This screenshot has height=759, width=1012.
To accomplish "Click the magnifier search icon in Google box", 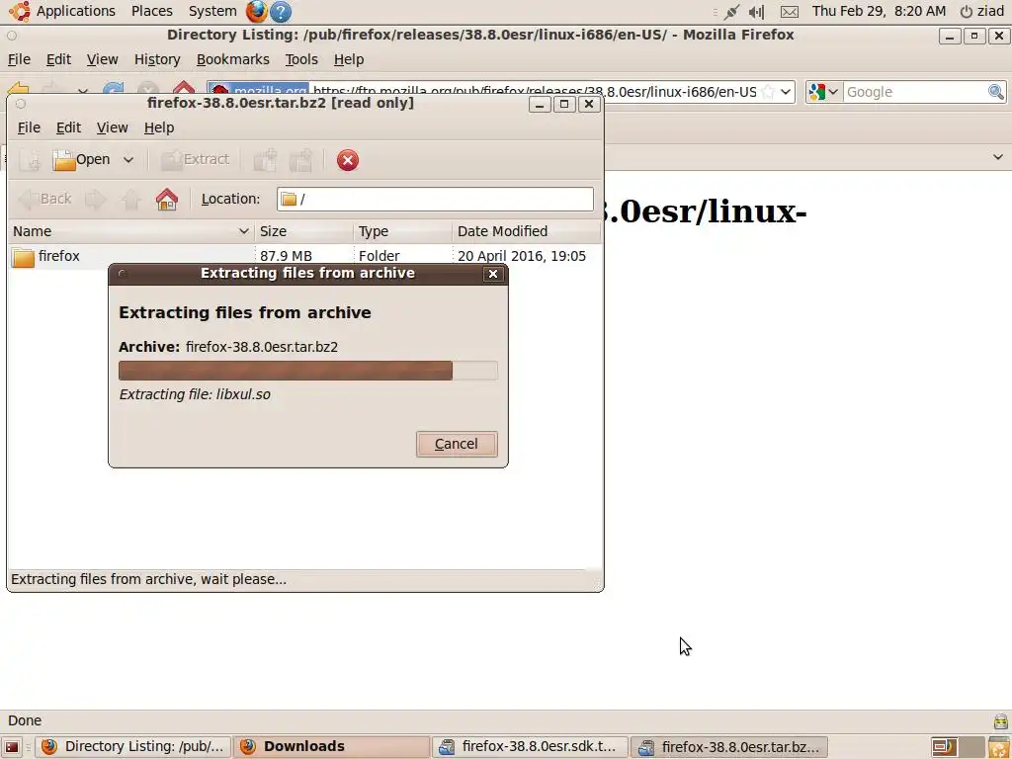I will coord(996,92).
